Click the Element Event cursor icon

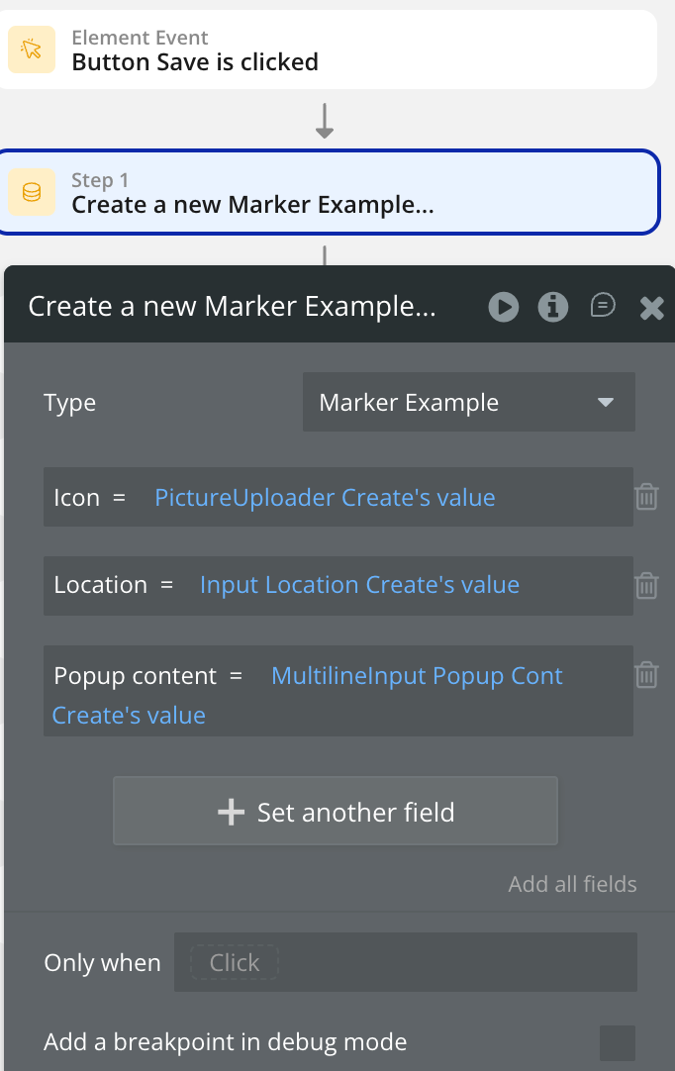click(32, 49)
